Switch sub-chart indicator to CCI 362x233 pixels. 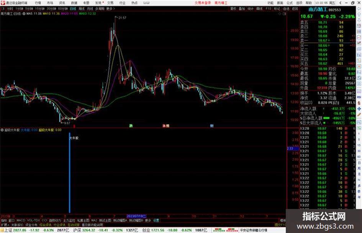coord(44,220)
